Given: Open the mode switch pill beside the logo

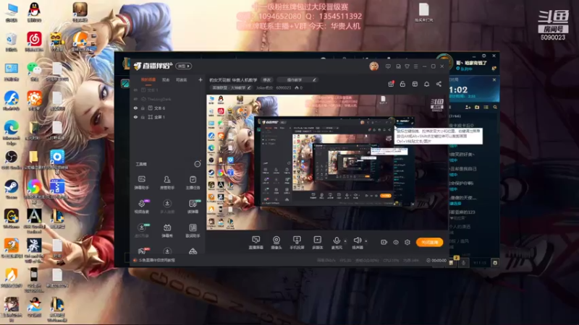Looking at the screenshot, I should click(184, 66).
